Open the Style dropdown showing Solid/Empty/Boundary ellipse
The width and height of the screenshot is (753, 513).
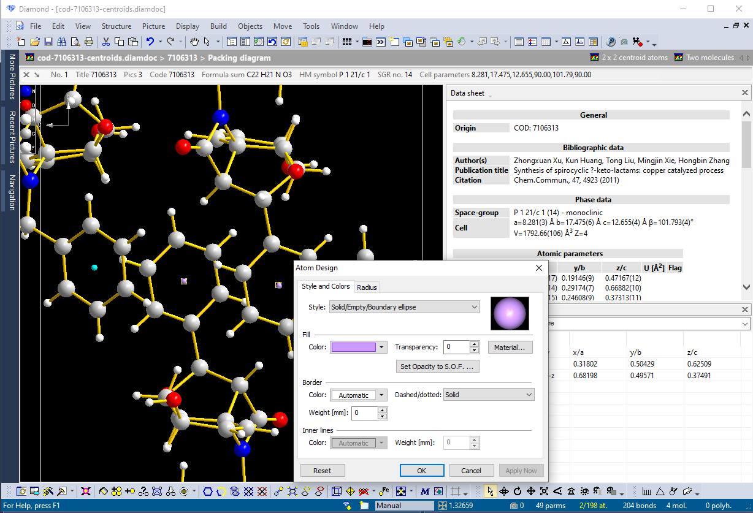(404, 307)
